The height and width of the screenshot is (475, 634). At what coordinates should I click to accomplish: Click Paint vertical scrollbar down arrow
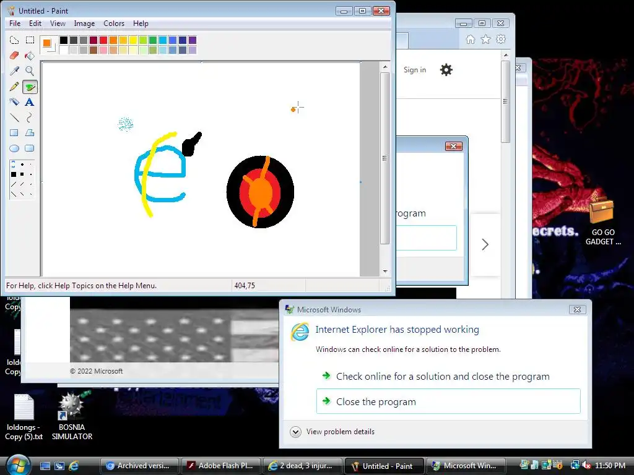point(385,272)
